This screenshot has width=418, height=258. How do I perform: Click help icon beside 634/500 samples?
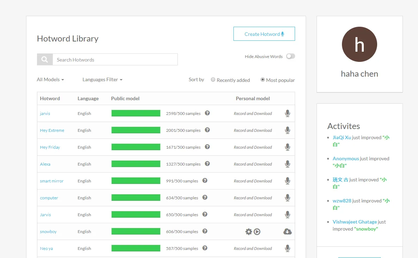pos(205,197)
